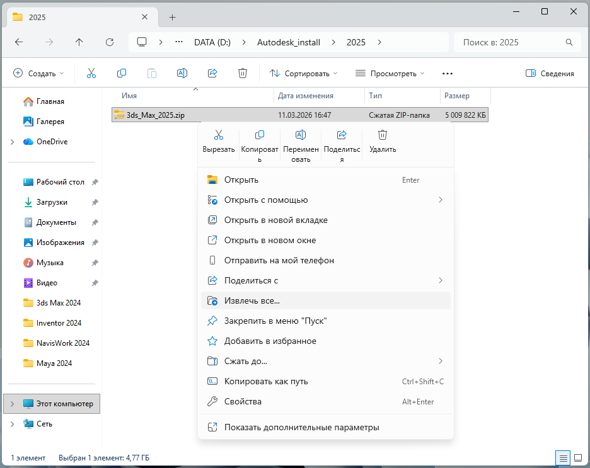Switch to large thumbnails view in status bar

coord(578,458)
